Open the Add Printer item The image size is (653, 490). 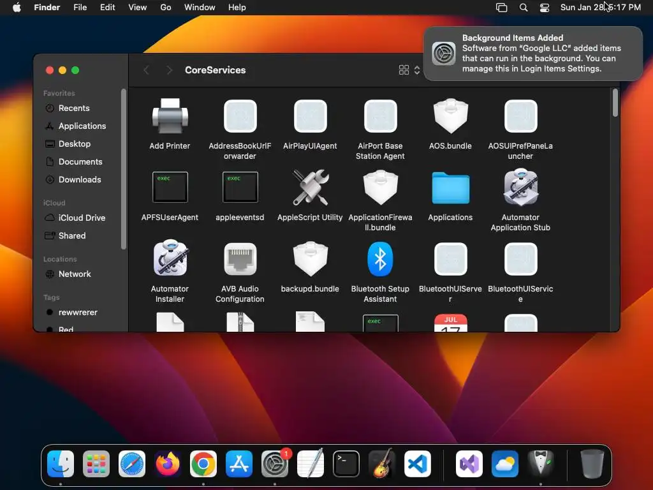click(170, 116)
